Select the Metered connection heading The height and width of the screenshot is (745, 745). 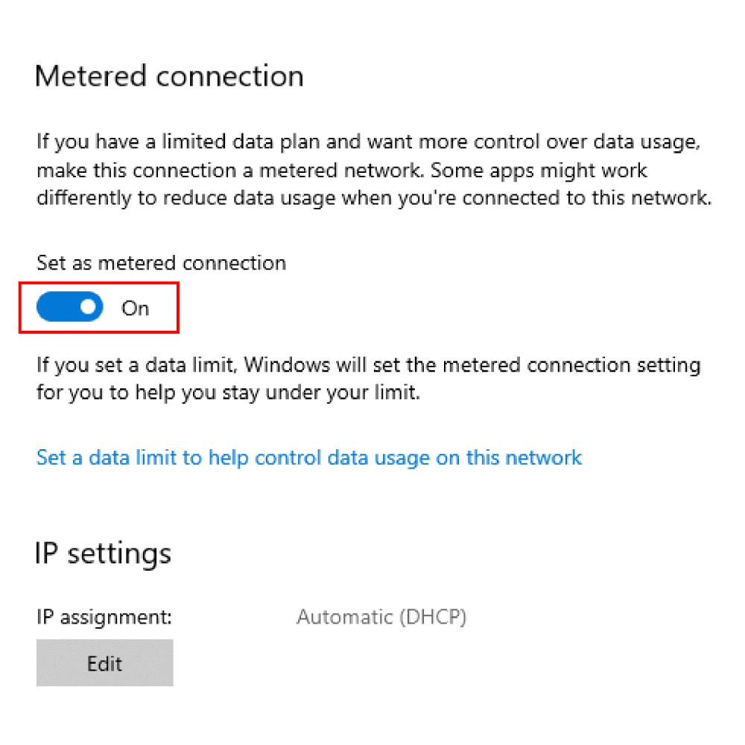pos(169,76)
